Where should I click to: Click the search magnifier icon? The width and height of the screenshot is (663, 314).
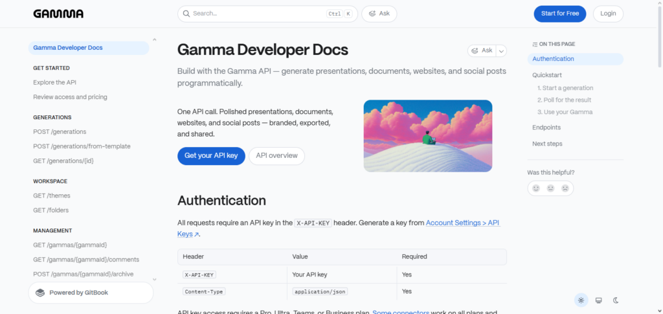click(x=186, y=14)
